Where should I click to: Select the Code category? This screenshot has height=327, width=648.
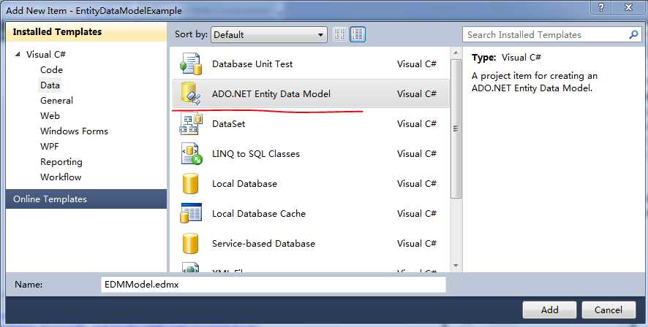51,69
